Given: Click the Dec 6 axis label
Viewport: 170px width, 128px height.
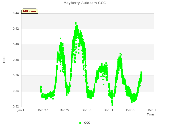Looking at the screenshot, I should coord(130,110).
